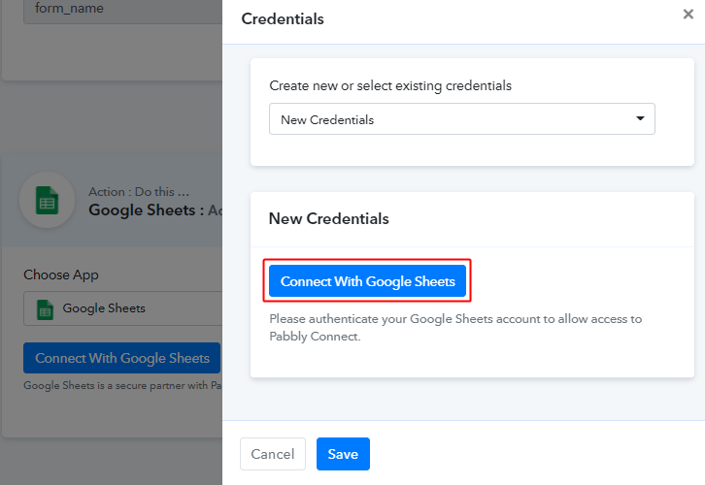The height and width of the screenshot is (485, 705).
Task: Click the Cancel button
Action: 273,454
